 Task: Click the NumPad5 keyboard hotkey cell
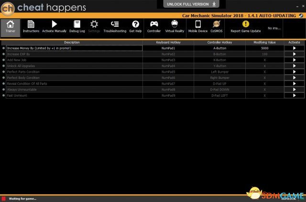pyautogui.click(x=168, y=72)
